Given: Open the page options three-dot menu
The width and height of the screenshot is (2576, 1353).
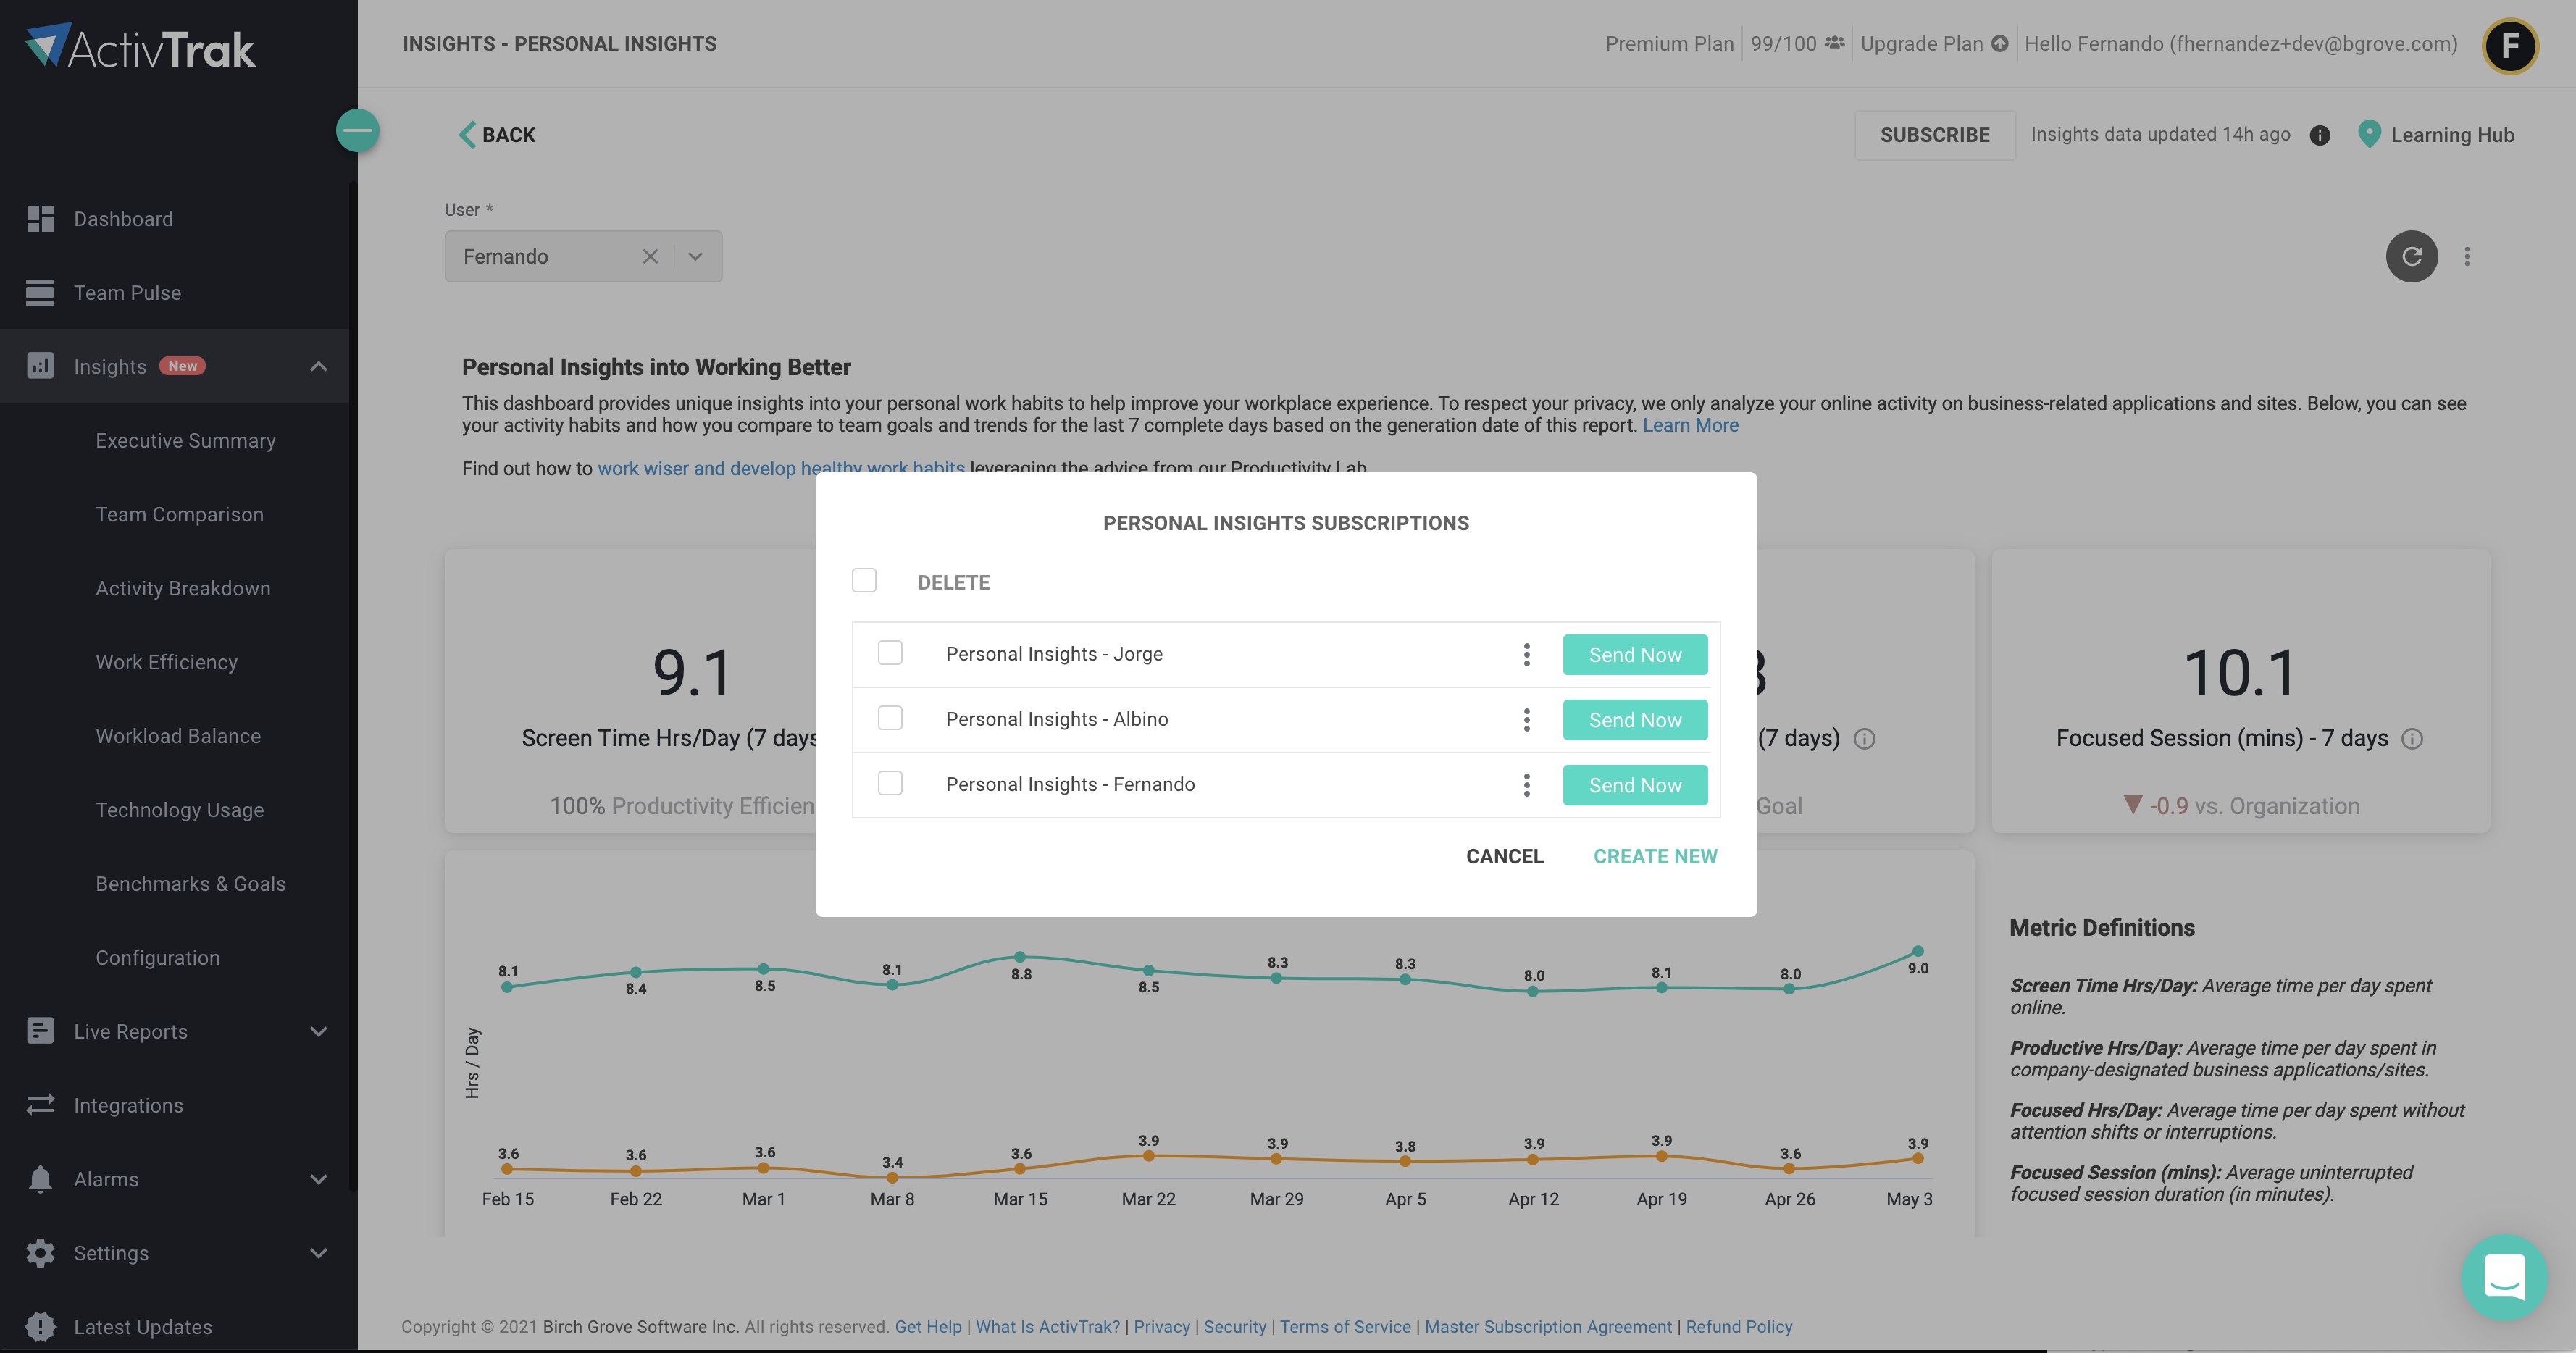Looking at the screenshot, I should point(2467,256).
